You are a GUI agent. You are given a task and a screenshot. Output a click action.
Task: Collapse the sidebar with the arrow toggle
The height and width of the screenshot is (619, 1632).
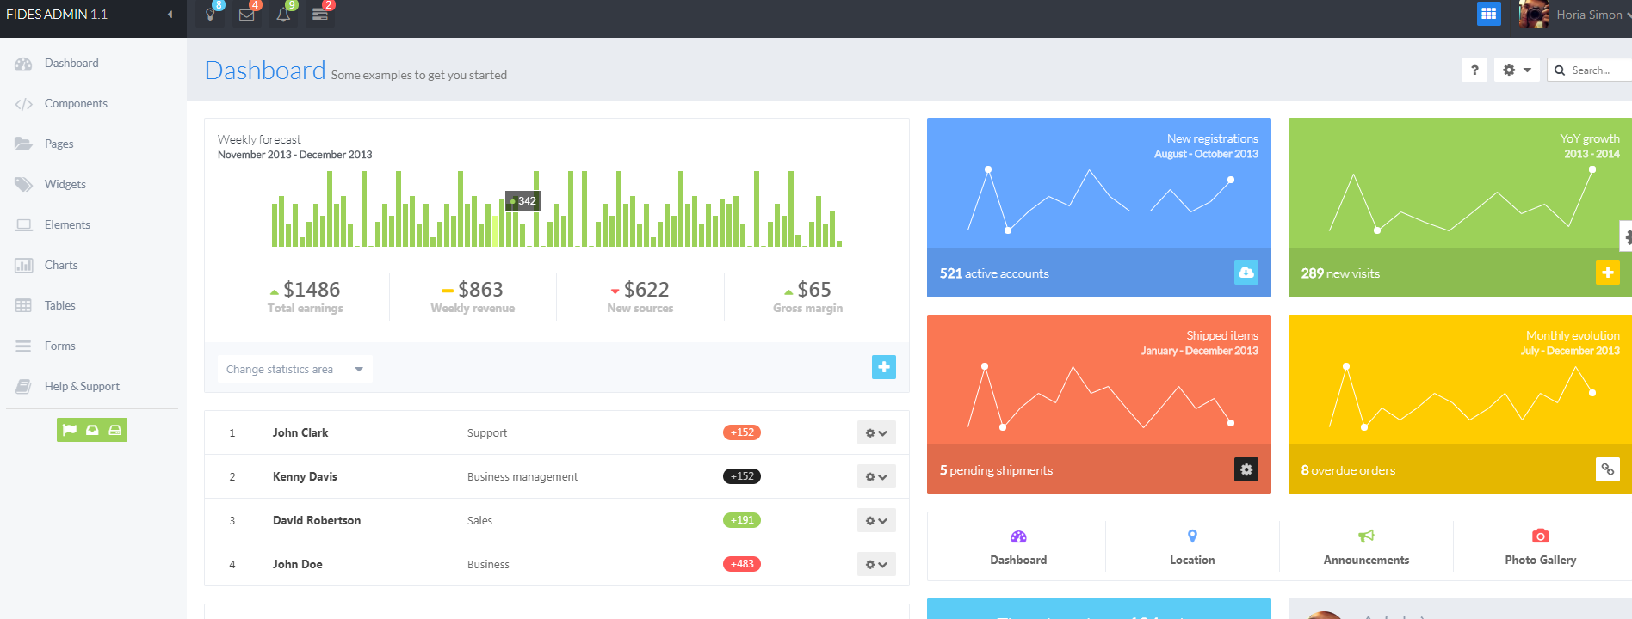(x=170, y=15)
